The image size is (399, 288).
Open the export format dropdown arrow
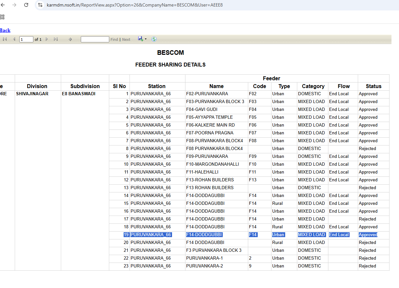[x=146, y=39]
